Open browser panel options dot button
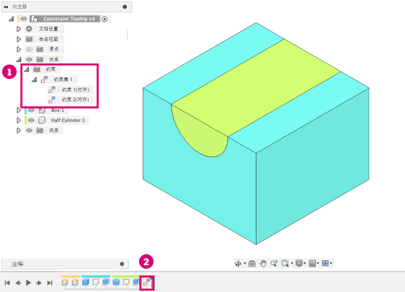 (x=125, y=7)
